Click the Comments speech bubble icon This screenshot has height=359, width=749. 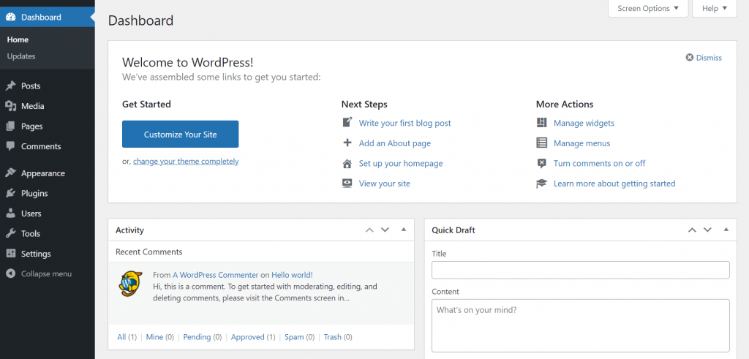click(10, 146)
